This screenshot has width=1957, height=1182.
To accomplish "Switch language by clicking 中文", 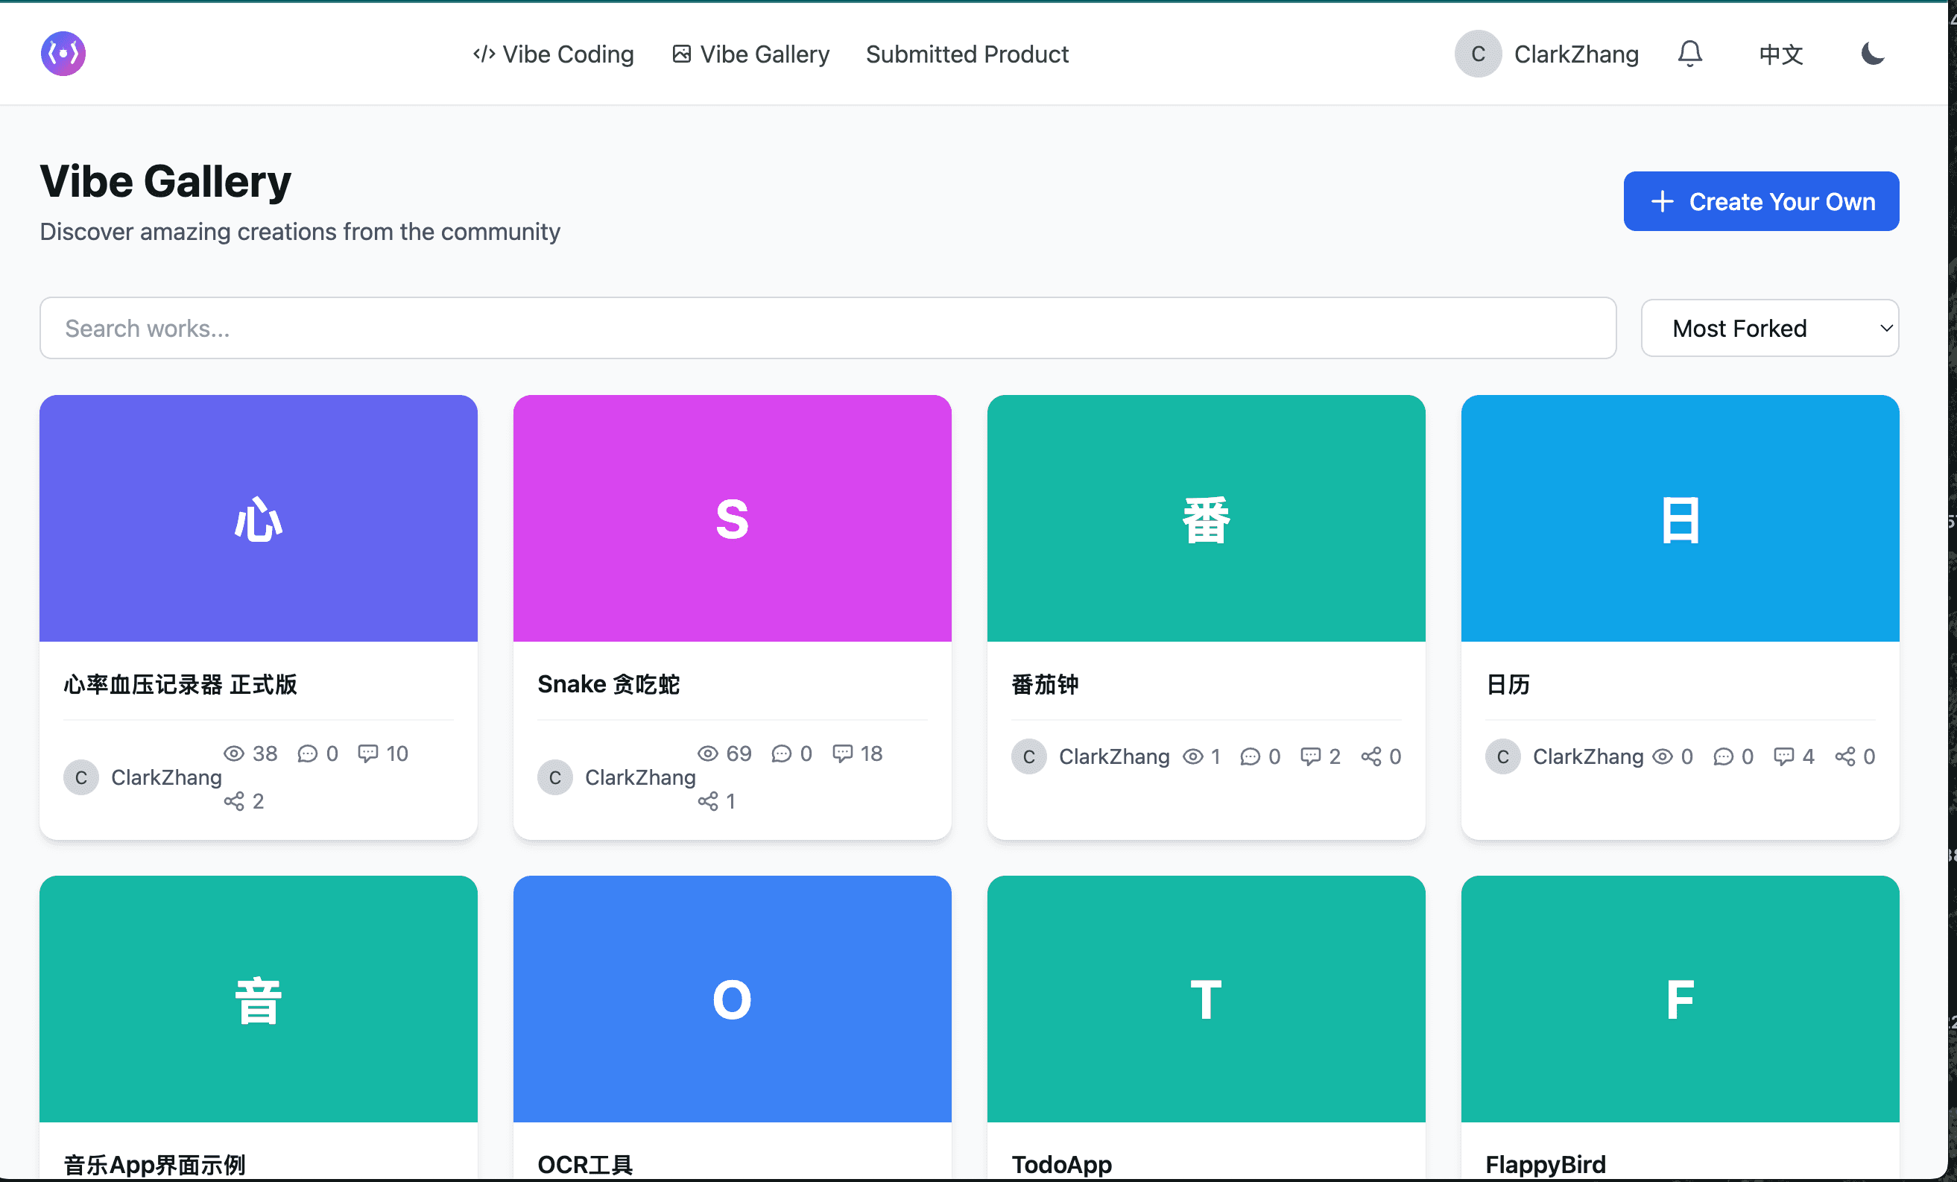I will [x=1780, y=54].
